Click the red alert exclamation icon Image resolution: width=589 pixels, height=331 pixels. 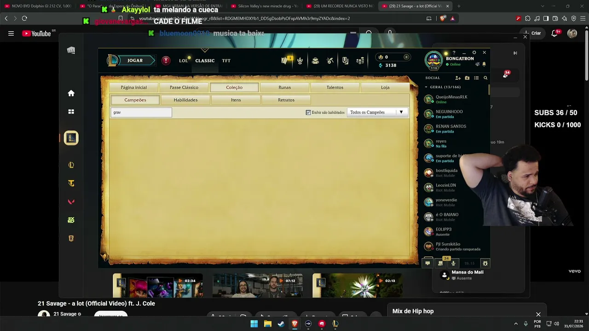pyautogui.click(x=166, y=60)
